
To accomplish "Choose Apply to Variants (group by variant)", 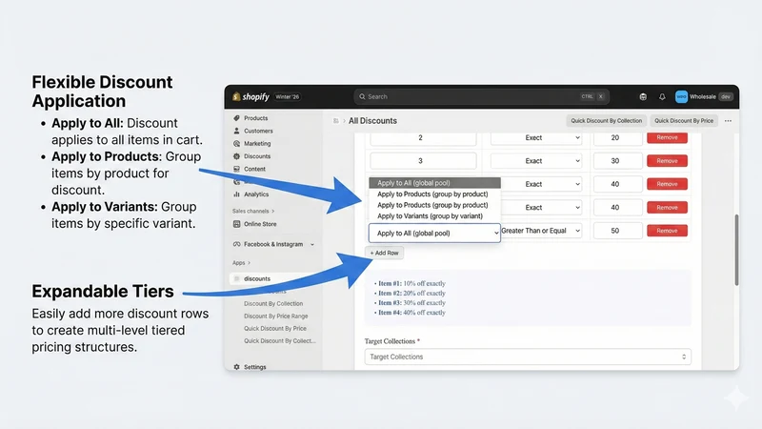I will [x=430, y=216].
